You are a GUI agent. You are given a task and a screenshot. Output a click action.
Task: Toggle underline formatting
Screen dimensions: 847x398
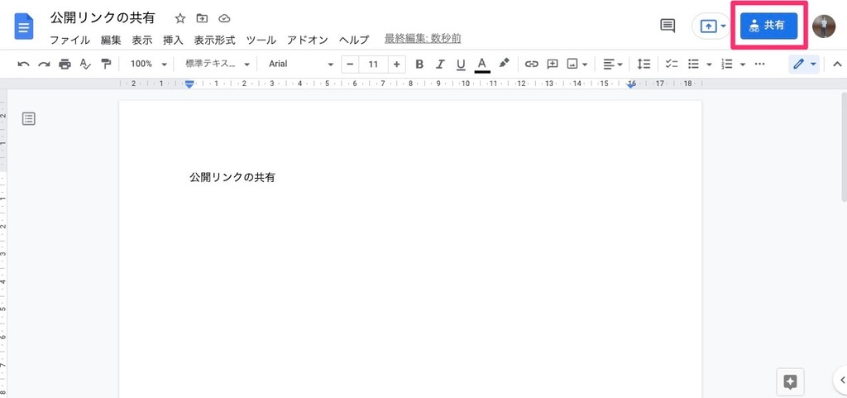coord(460,65)
